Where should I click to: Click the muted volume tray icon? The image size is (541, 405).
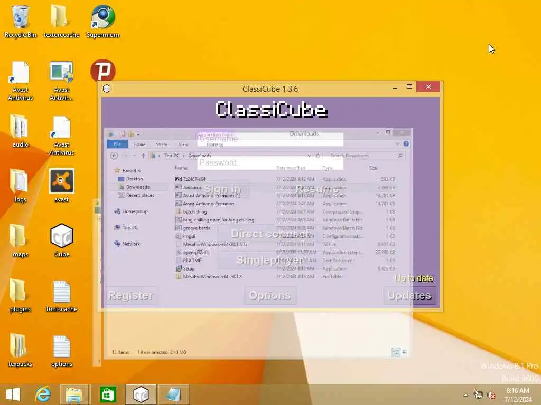(x=491, y=394)
